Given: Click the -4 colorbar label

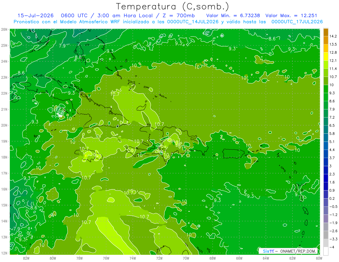Looking at the screenshot, I should pyautogui.click(x=332, y=247).
